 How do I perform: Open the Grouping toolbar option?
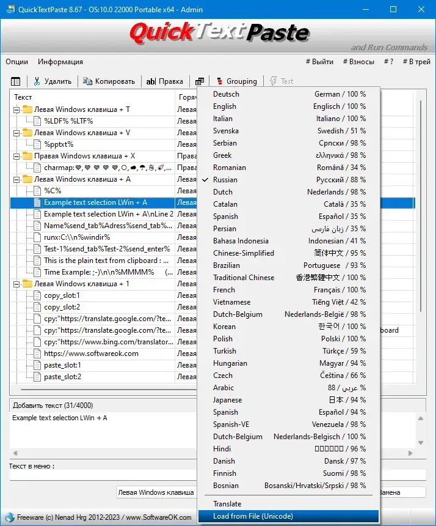click(x=237, y=81)
